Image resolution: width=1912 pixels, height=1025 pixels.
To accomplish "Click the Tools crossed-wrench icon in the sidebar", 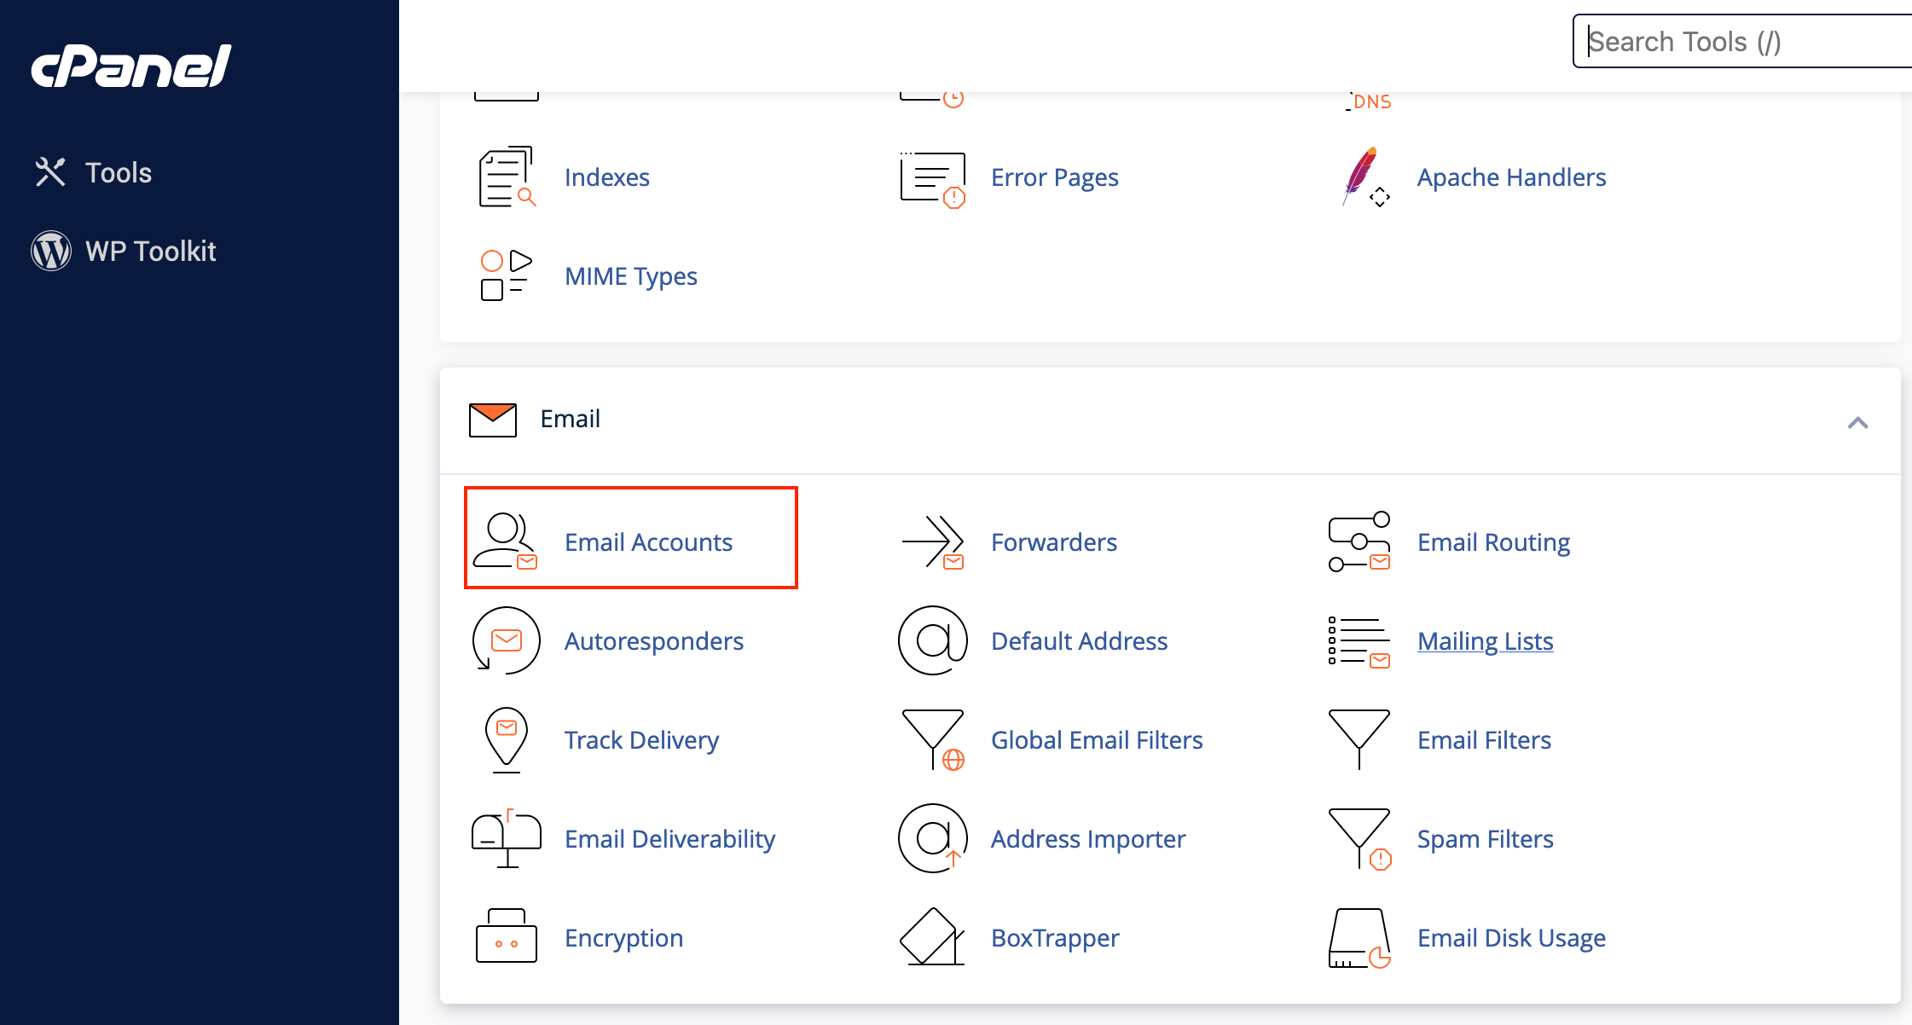I will coord(50,172).
